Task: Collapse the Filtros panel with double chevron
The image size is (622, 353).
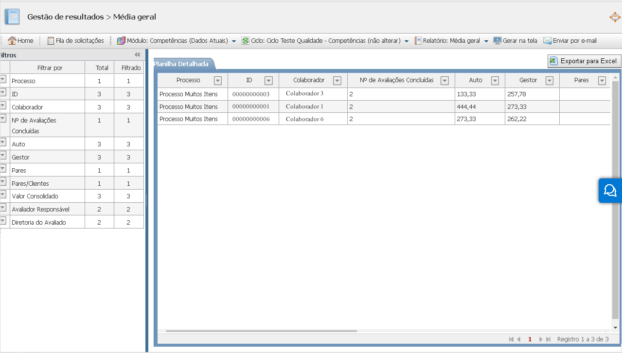Action: click(x=138, y=55)
